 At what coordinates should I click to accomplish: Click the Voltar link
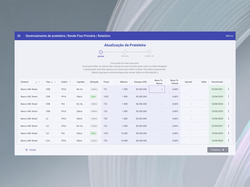pyautogui.click(x=31, y=150)
